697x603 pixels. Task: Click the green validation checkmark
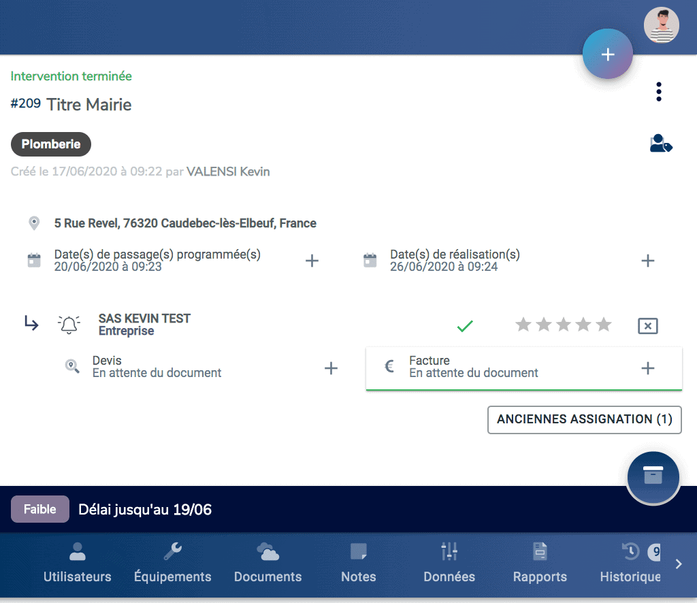(x=465, y=326)
